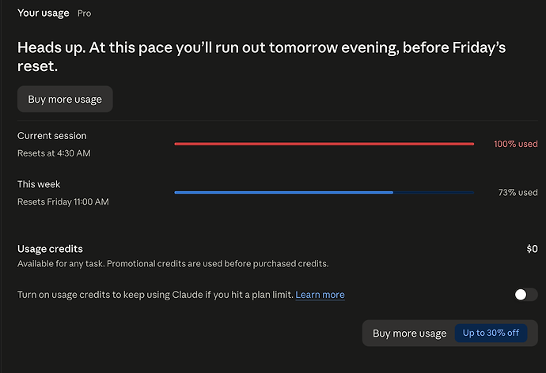Open the Learn more link
The image size is (546, 373).
(x=320, y=295)
